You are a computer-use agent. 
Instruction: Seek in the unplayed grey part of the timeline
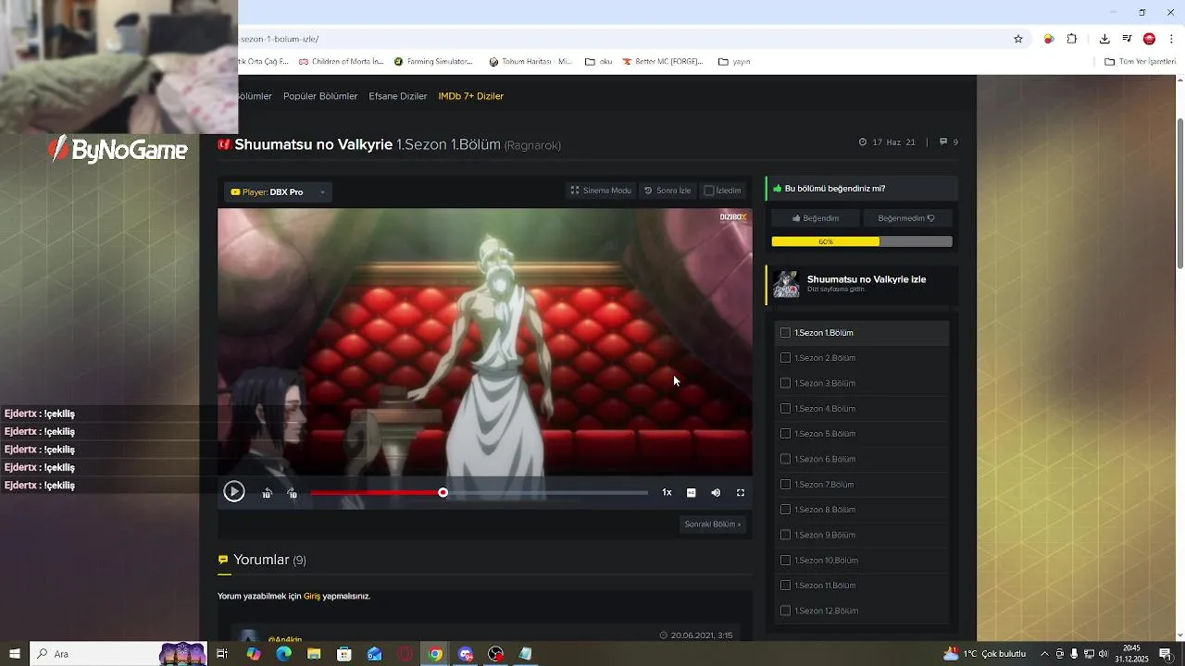click(547, 493)
